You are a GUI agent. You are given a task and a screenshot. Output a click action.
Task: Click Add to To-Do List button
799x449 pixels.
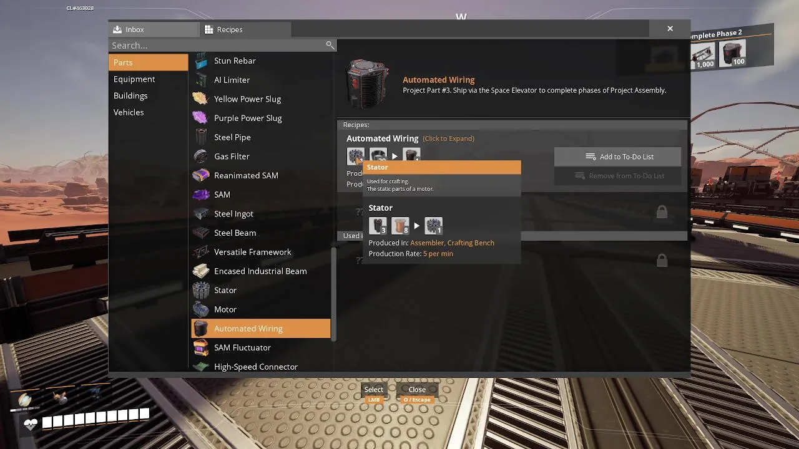(617, 157)
